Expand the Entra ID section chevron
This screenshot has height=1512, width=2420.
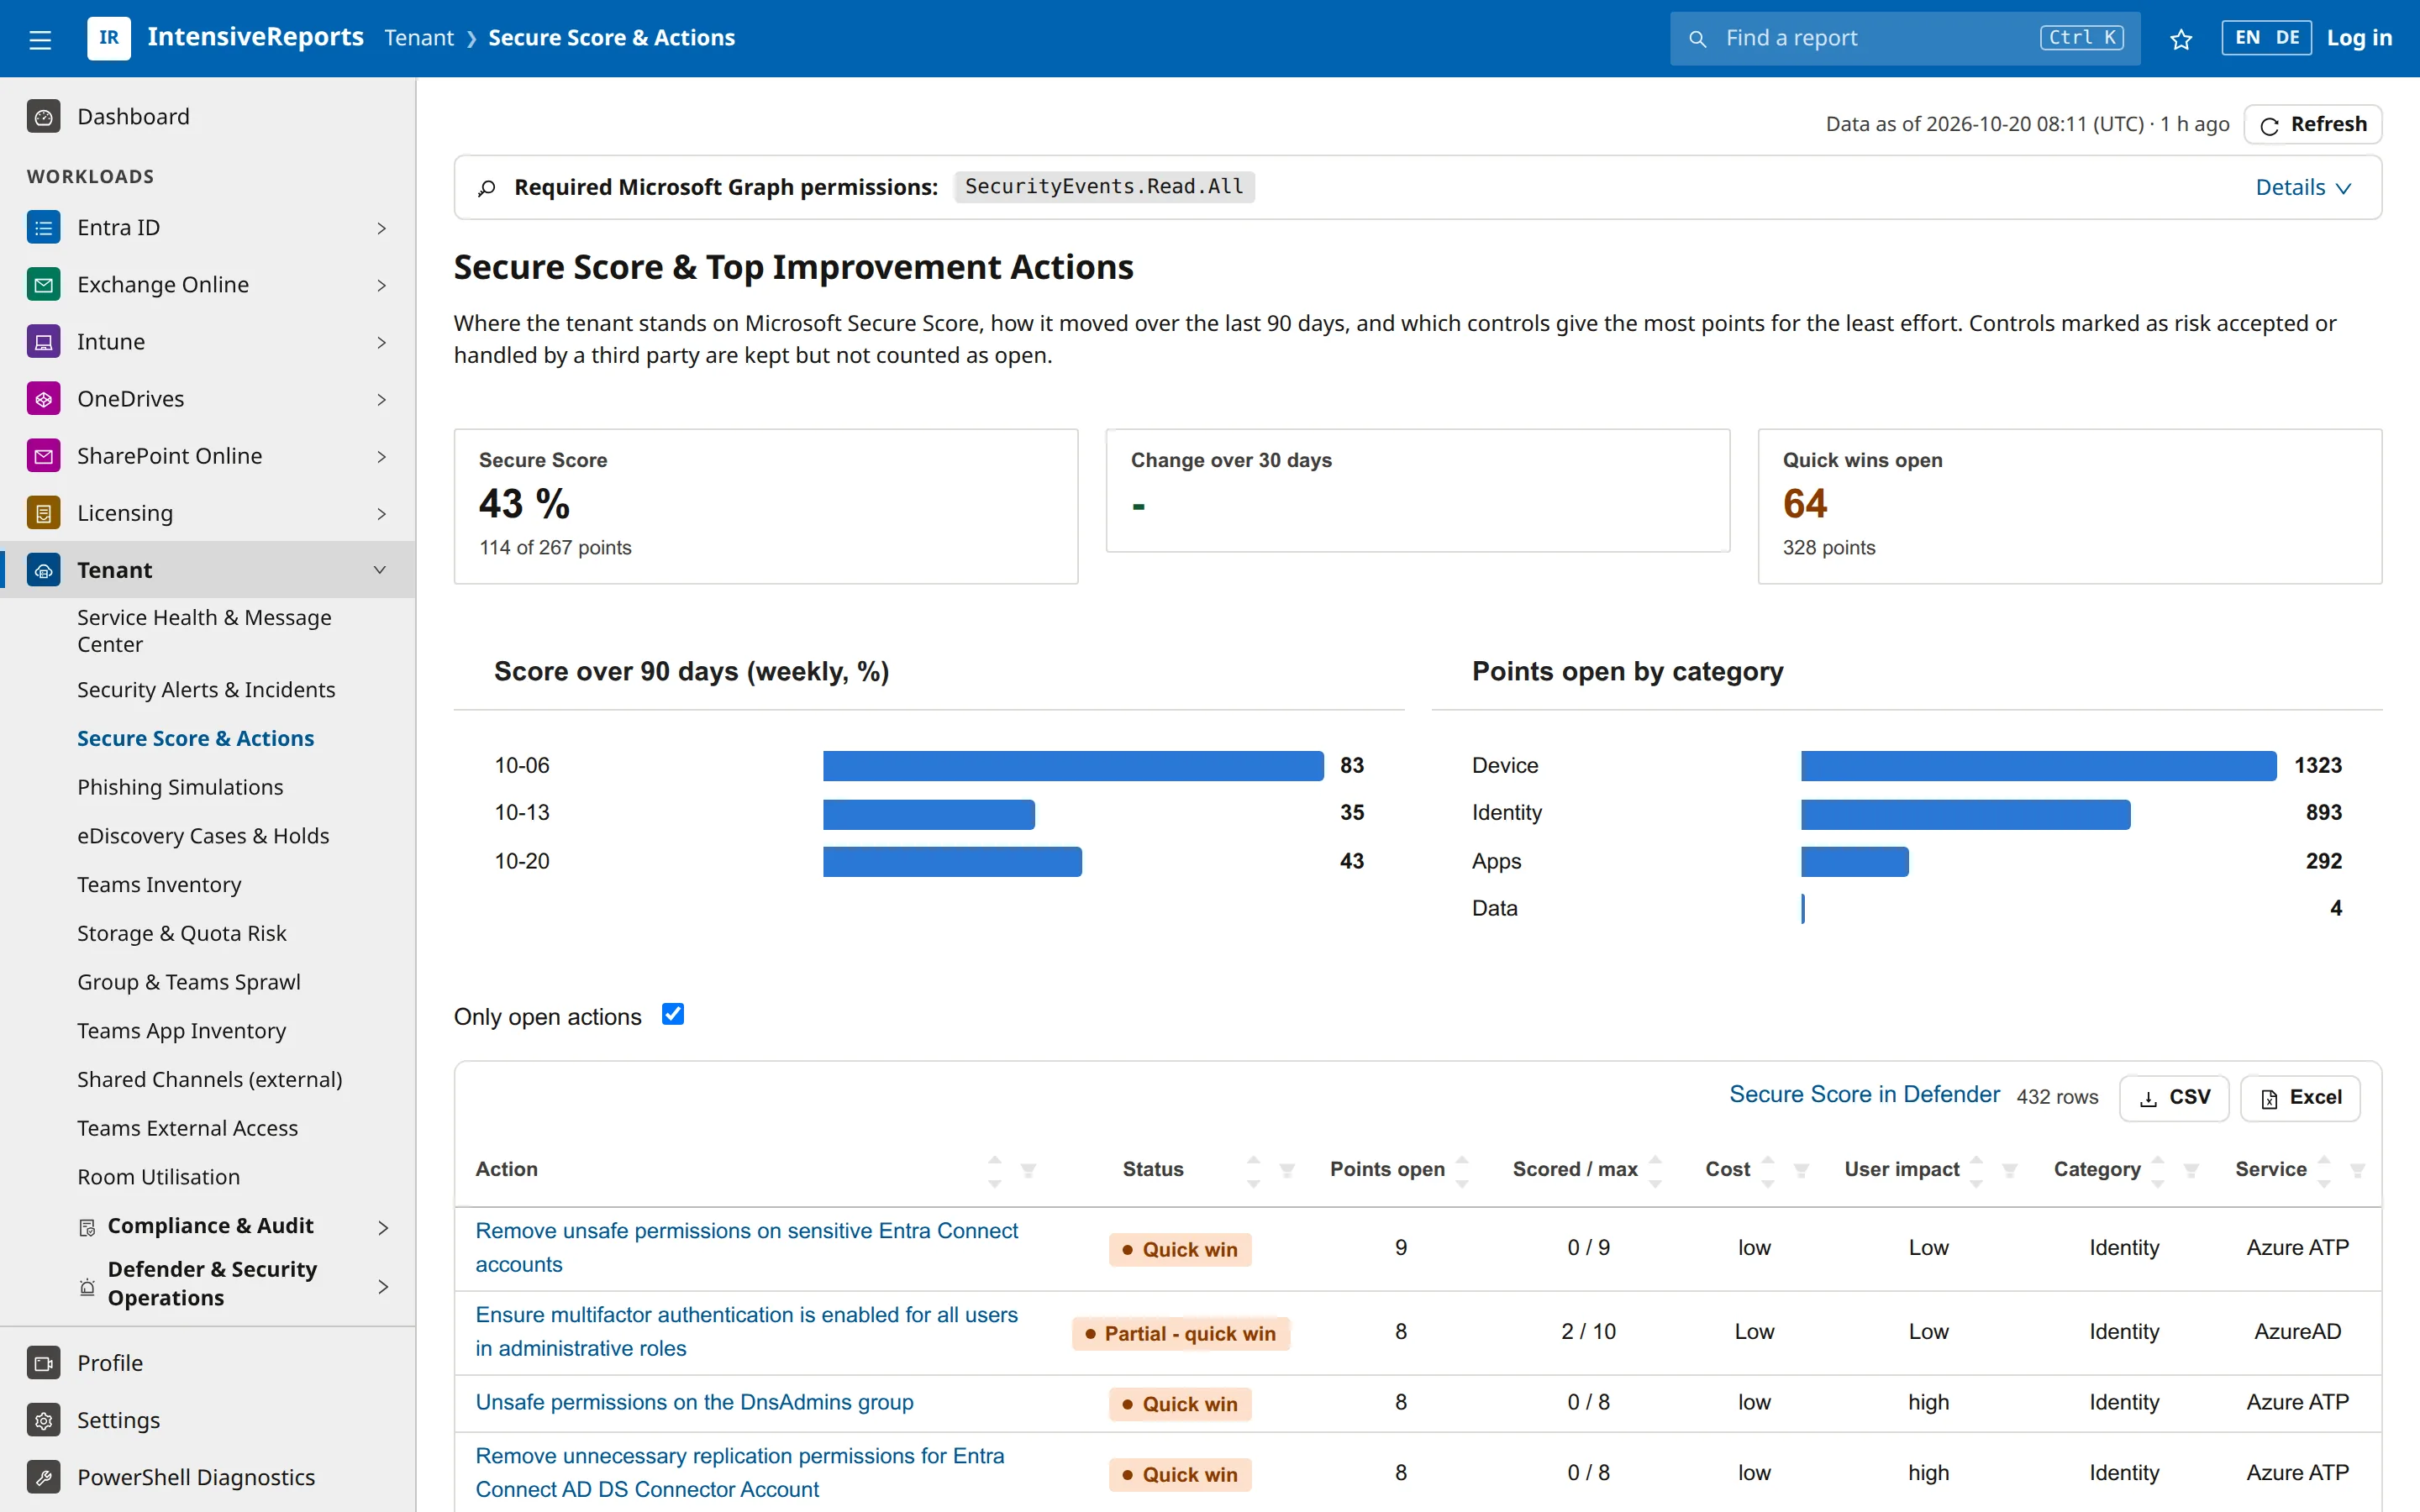[x=381, y=228]
